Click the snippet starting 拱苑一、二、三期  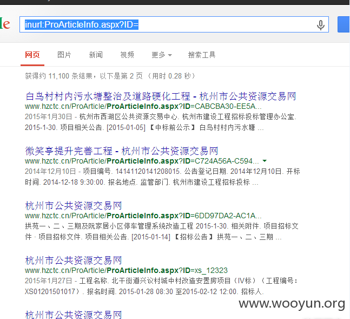coord(162,231)
